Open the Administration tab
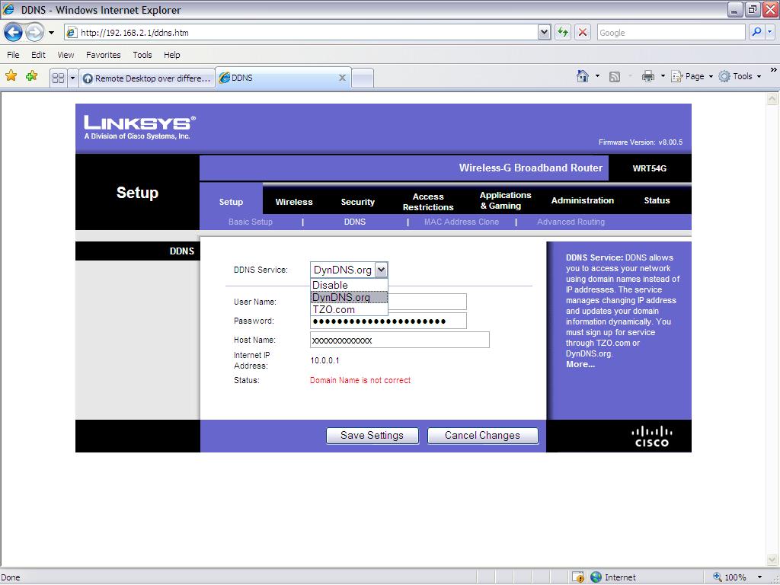 point(583,200)
